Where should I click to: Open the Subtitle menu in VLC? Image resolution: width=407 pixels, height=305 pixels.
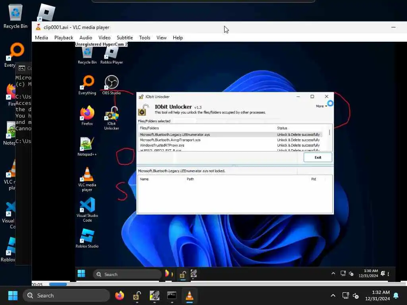pos(125,38)
